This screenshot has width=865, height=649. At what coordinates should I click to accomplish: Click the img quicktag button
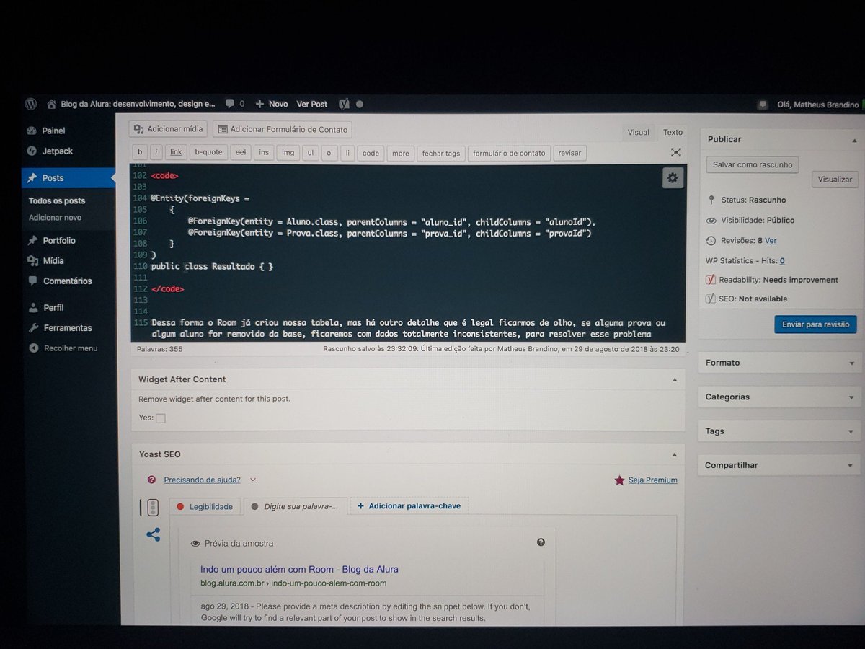(x=288, y=152)
